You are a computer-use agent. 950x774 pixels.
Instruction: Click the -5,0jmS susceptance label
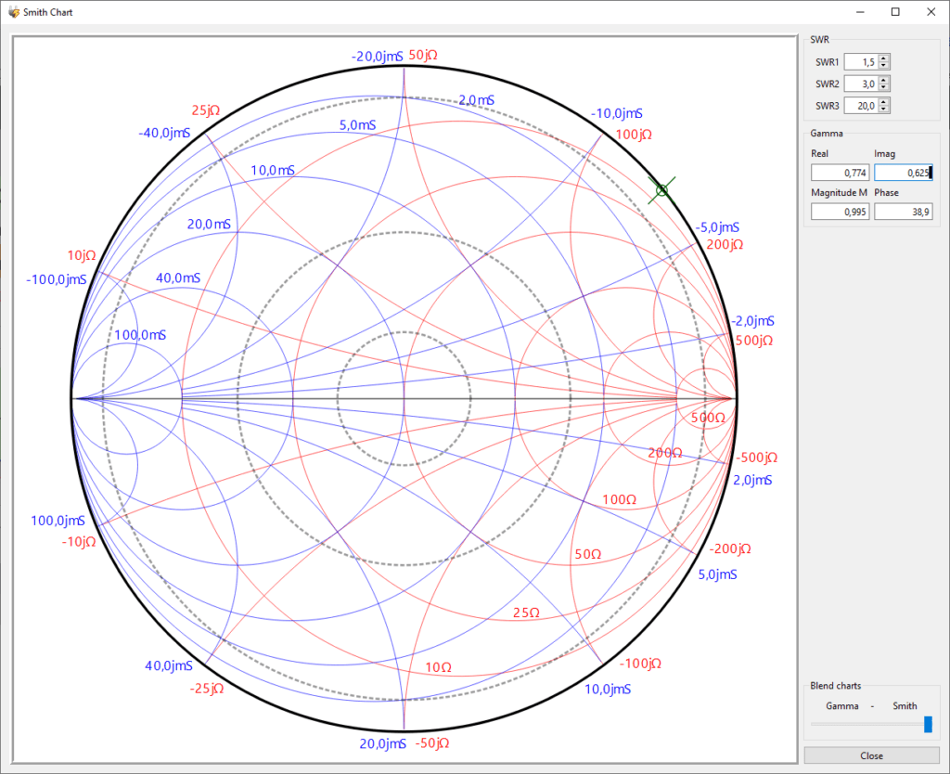tap(717, 227)
